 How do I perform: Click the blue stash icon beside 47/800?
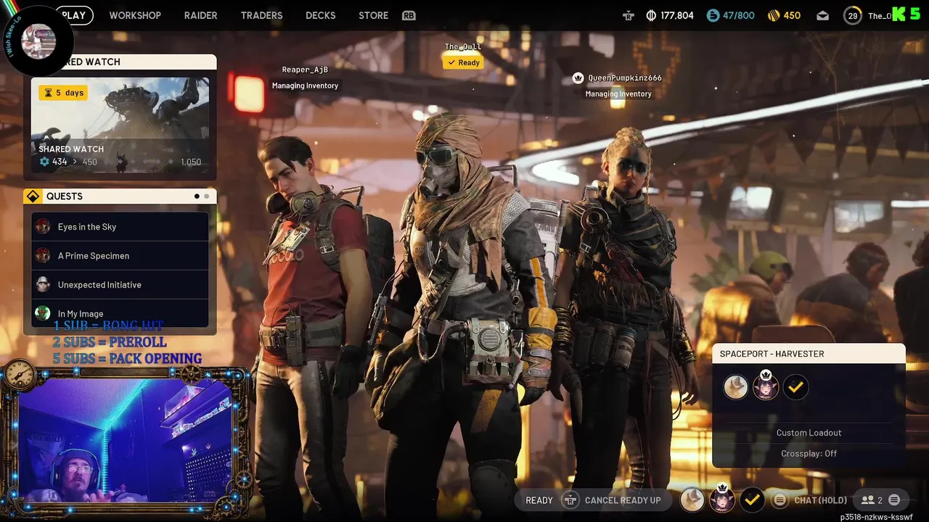pyautogui.click(x=713, y=15)
